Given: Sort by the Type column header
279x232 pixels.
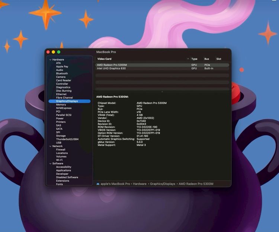Looking at the screenshot, I should (194, 59).
